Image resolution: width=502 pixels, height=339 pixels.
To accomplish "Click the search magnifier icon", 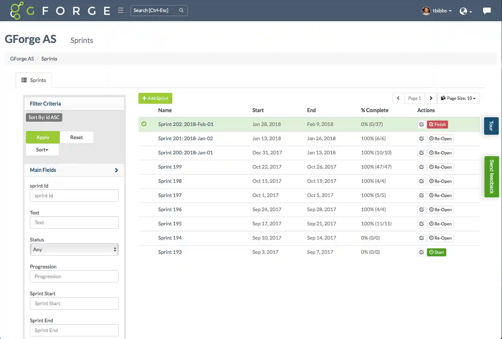I will (181, 11).
